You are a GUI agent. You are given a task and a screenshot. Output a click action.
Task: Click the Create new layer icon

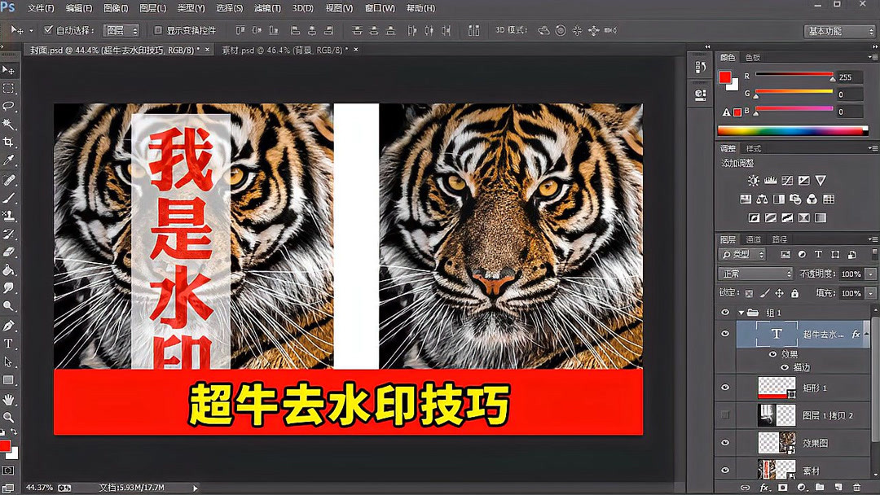(x=838, y=487)
